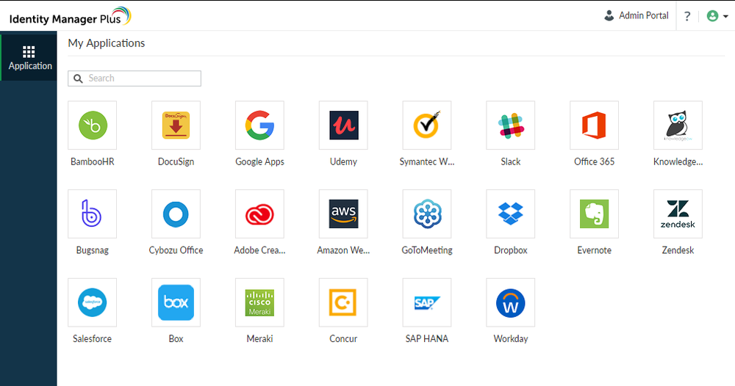Open the Box application tile

point(176,303)
